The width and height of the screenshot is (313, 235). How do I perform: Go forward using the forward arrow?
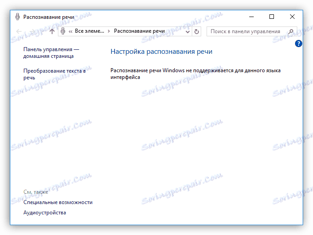tap(33, 31)
